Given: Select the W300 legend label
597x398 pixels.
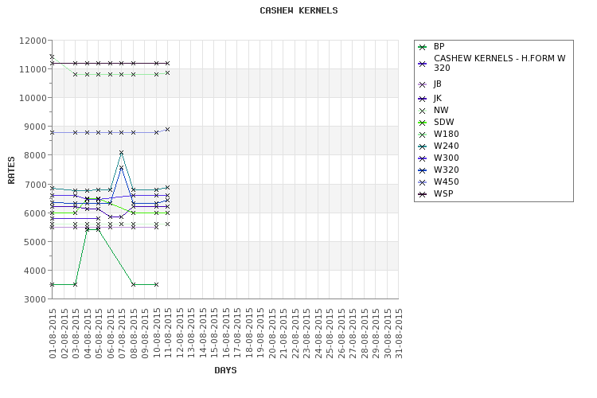Looking at the screenshot, I should tap(447, 158).
